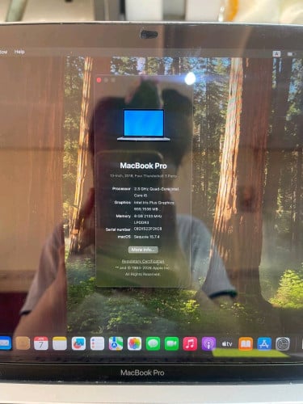
Task: Launch Freeform from the Dock
Action: point(78,343)
